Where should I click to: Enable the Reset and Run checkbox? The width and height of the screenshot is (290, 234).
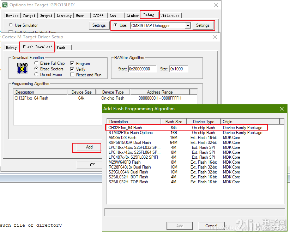click(72, 75)
